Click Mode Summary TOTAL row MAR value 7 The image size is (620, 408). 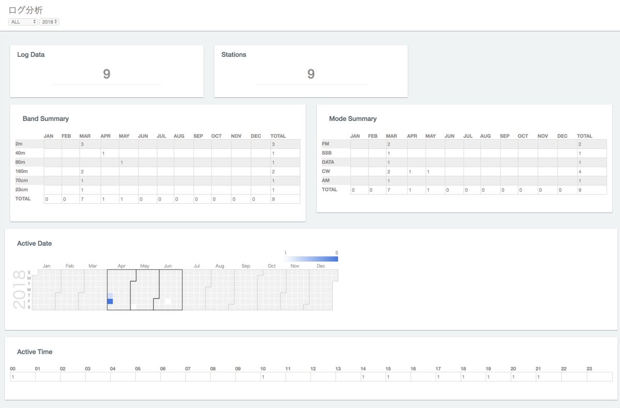tap(396, 190)
